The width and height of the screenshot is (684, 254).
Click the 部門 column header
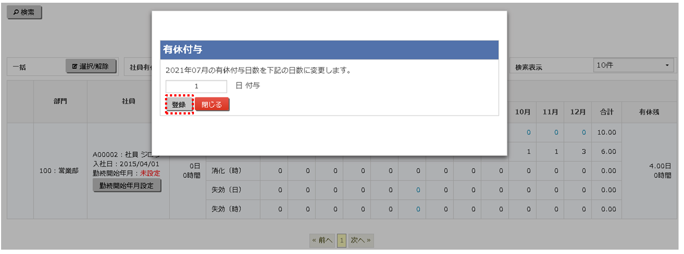[x=60, y=101]
